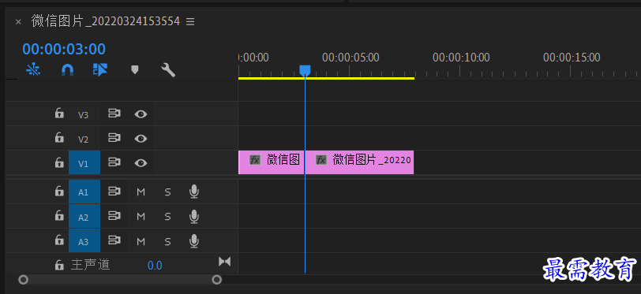This screenshot has height=294, width=641.
Task: Click the zoom scrollbar right handle
Action: click(217, 280)
